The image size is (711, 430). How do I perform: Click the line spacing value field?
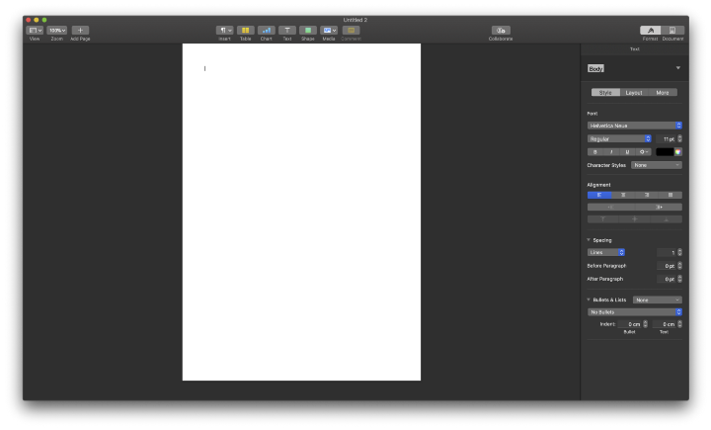point(667,252)
